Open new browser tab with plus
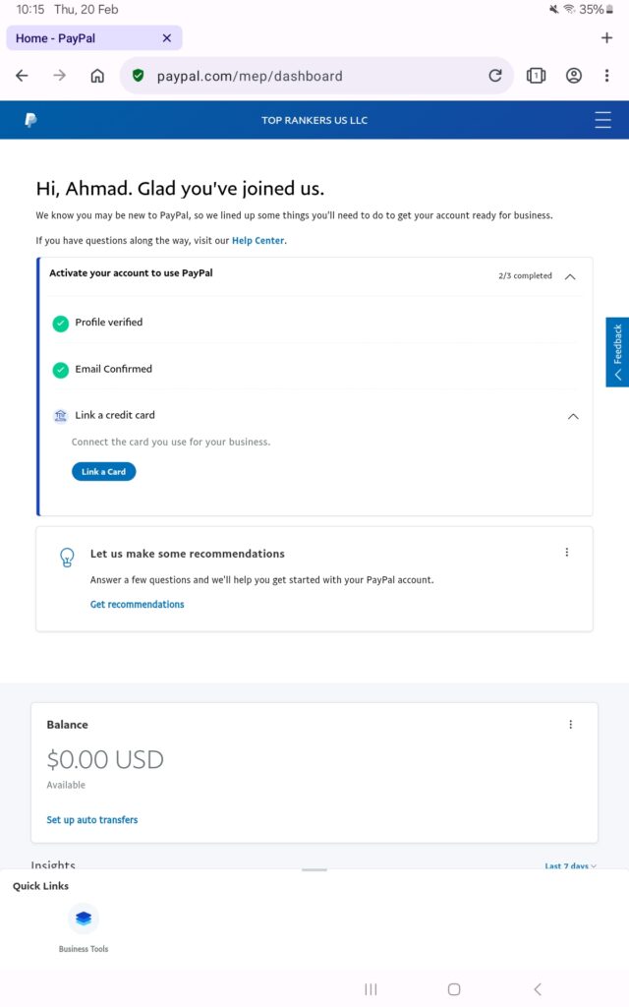Viewport: 629px width, 1007px height. 606,37
